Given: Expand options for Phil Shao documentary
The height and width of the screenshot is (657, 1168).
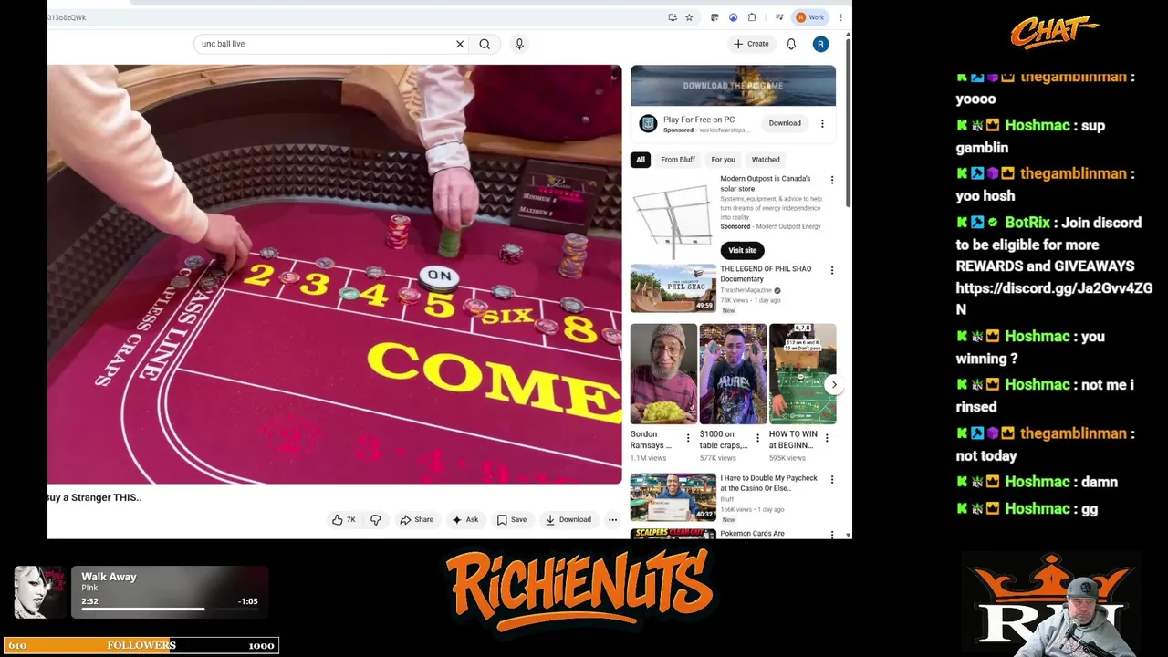Looking at the screenshot, I should 831,270.
